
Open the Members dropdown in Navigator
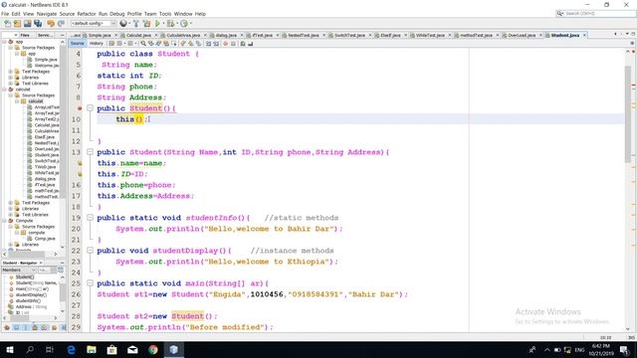pyautogui.click(x=19, y=269)
